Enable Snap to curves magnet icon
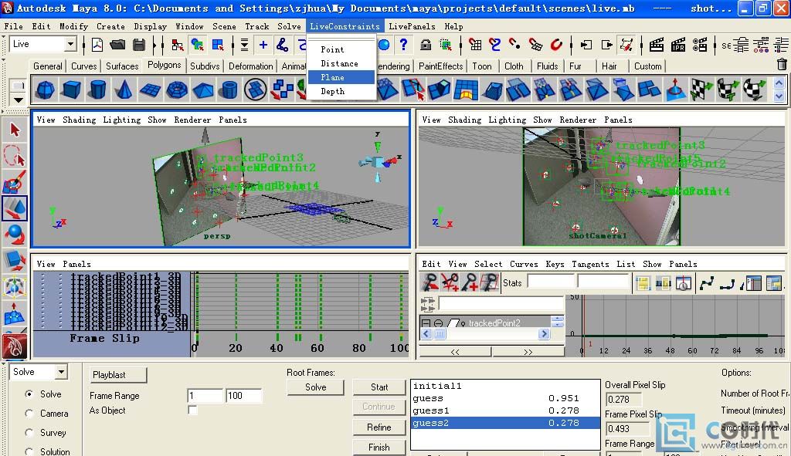 pos(495,45)
